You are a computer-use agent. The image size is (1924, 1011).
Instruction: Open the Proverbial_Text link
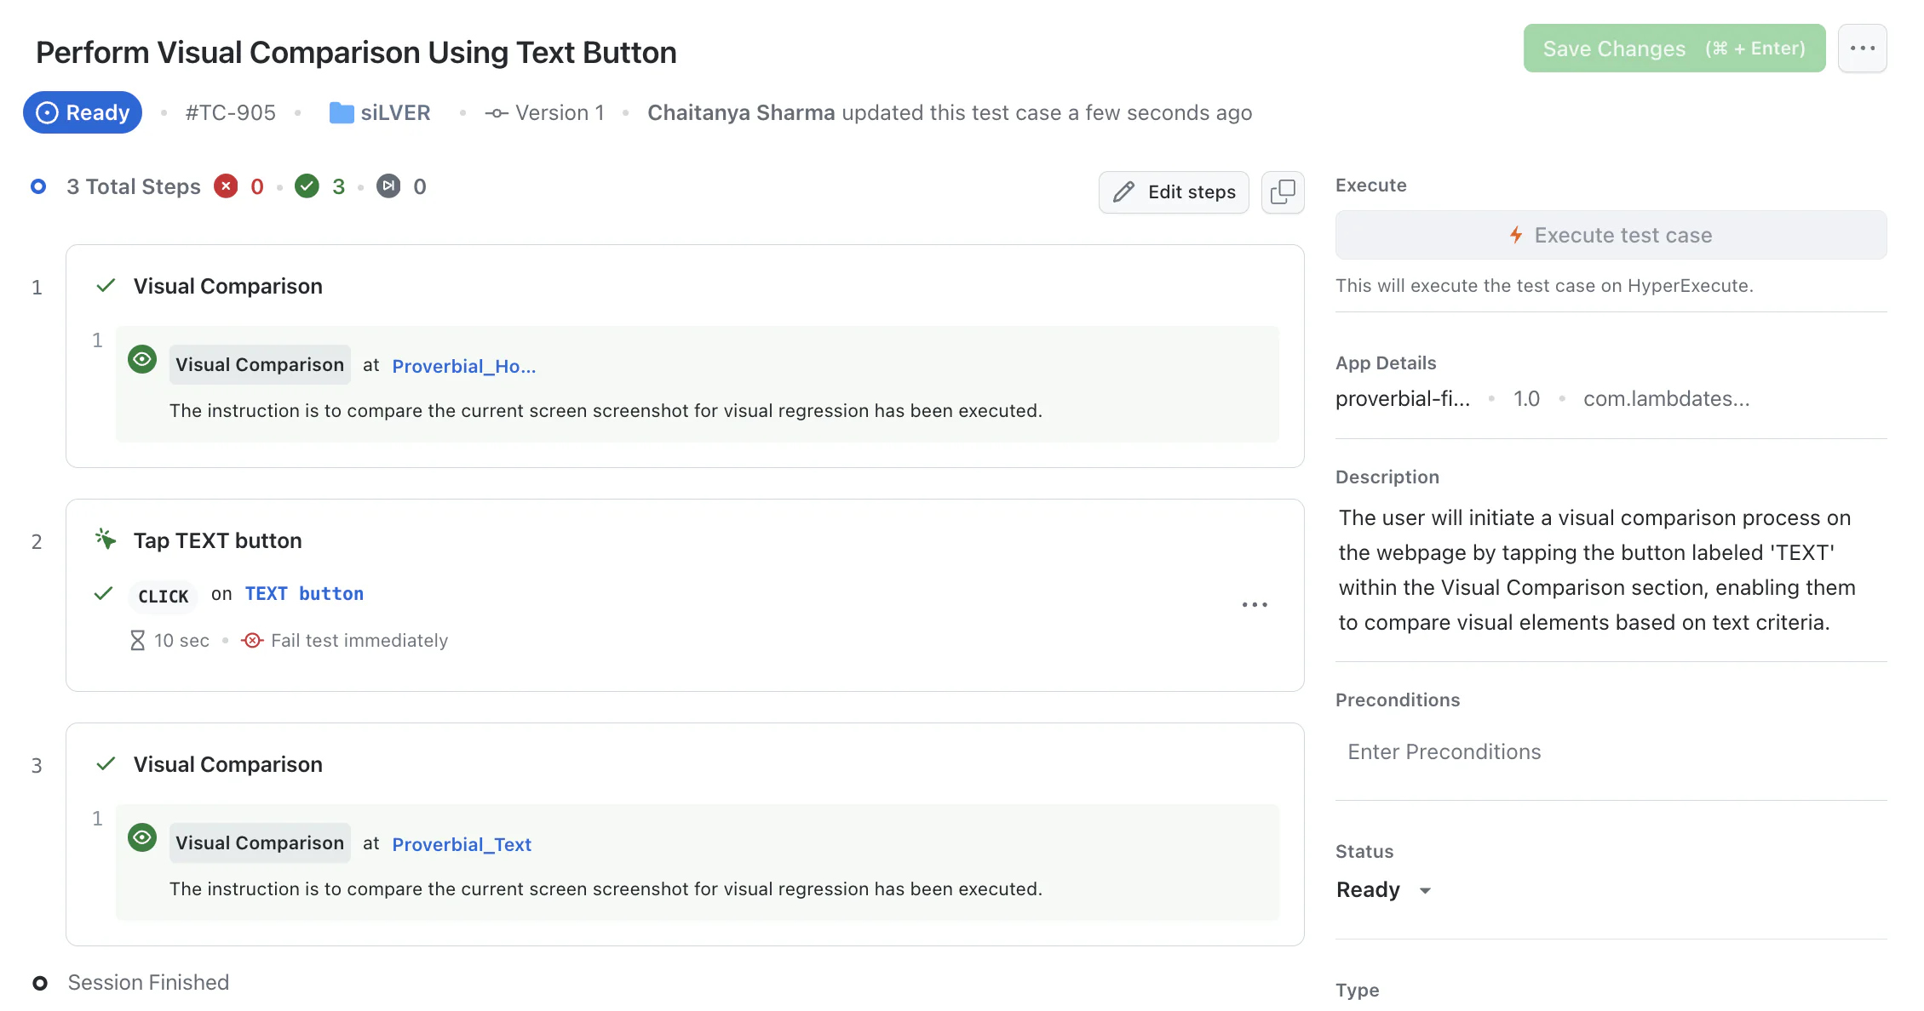tap(461, 844)
